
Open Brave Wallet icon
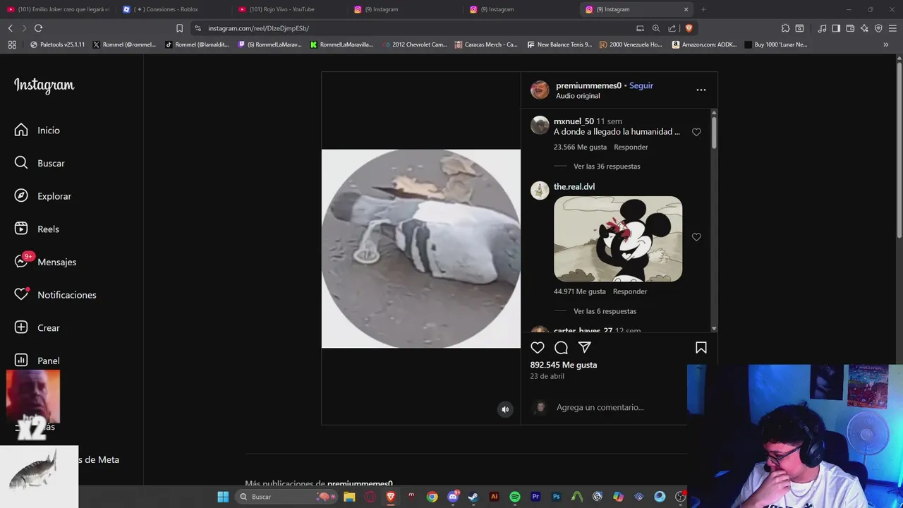point(850,28)
